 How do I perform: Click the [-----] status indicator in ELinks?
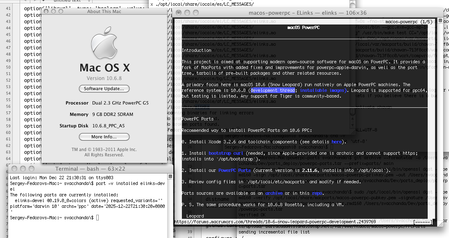pyautogui.click(x=423, y=222)
